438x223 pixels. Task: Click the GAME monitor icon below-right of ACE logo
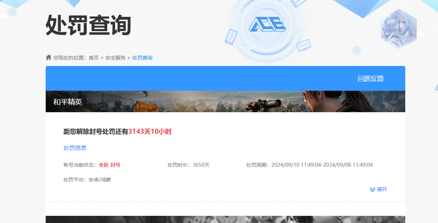[x=304, y=46]
